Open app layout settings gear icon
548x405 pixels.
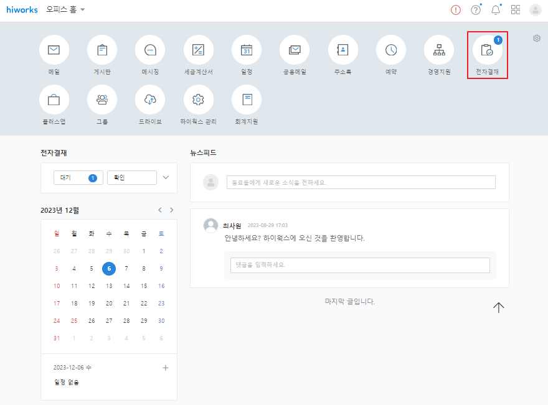point(537,39)
